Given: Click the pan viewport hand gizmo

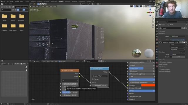Looking at the screenshot, I should (153, 21).
